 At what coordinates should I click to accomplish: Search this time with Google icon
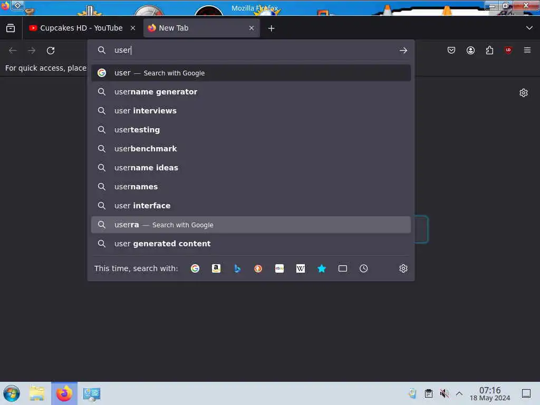(195, 268)
